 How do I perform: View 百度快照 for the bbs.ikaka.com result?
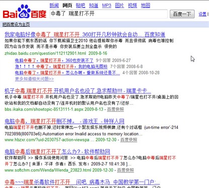116,109
